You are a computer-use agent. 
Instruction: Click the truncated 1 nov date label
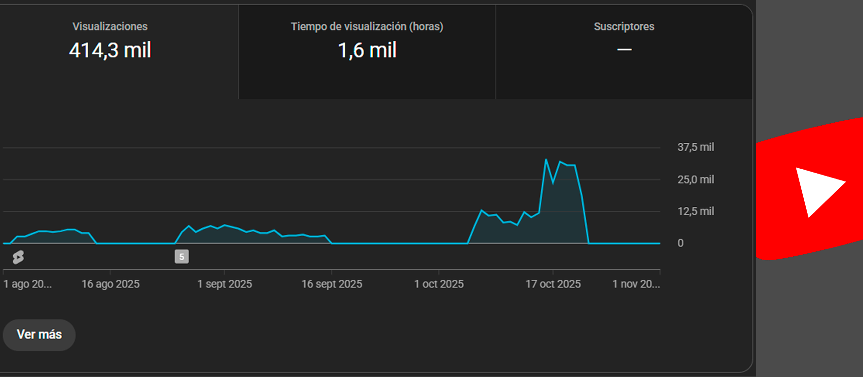tap(636, 284)
